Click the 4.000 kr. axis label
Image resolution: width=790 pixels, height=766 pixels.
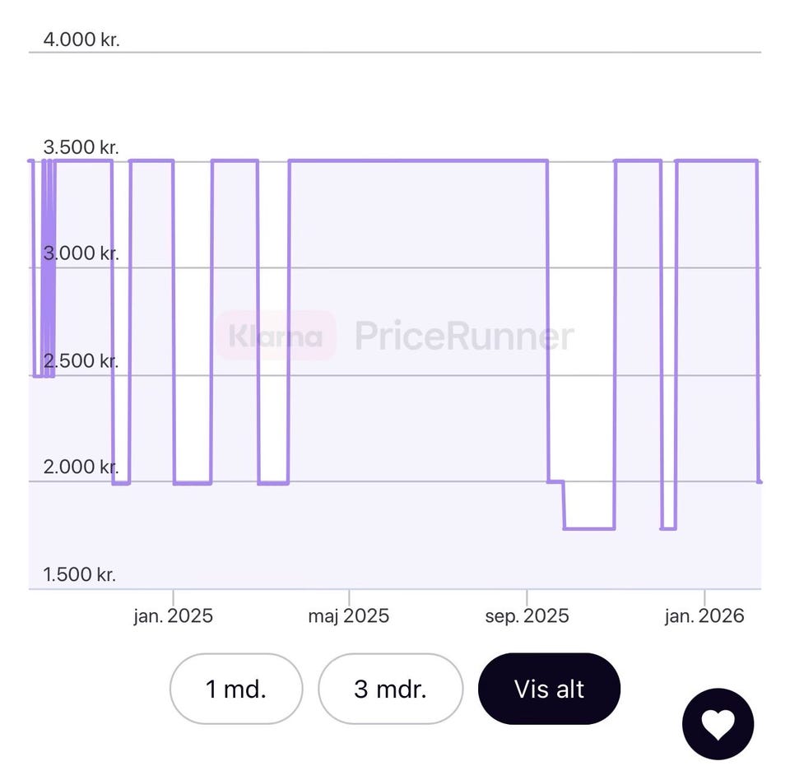81,39
